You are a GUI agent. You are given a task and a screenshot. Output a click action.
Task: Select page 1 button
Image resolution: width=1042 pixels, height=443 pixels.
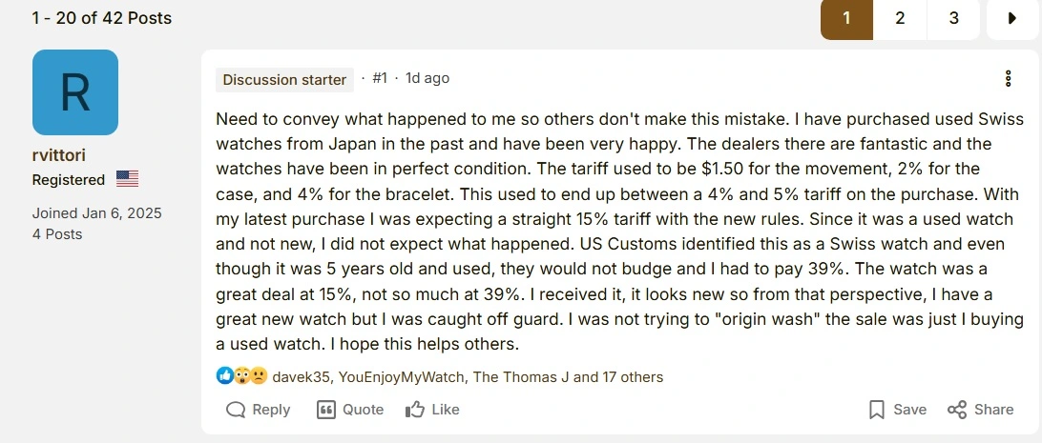(845, 18)
